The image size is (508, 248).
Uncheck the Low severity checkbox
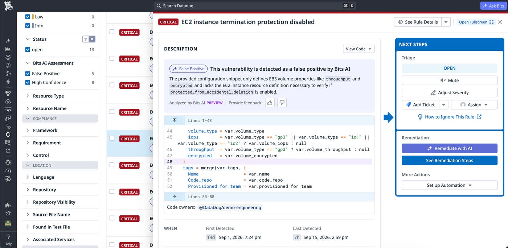28,17
